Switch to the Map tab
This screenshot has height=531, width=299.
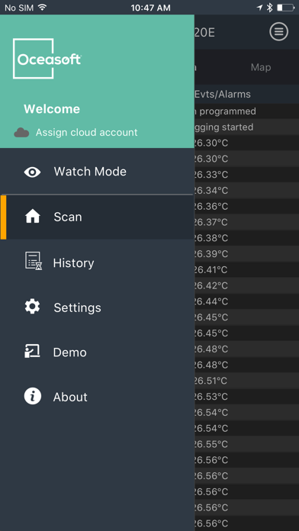click(x=261, y=67)
